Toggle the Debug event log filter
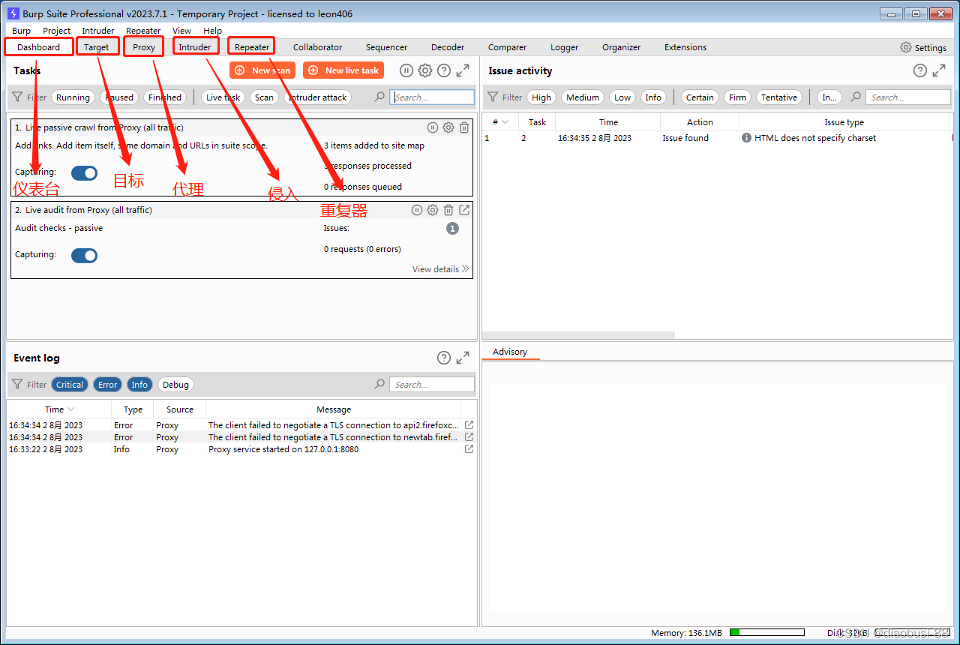 click(175, 385)
